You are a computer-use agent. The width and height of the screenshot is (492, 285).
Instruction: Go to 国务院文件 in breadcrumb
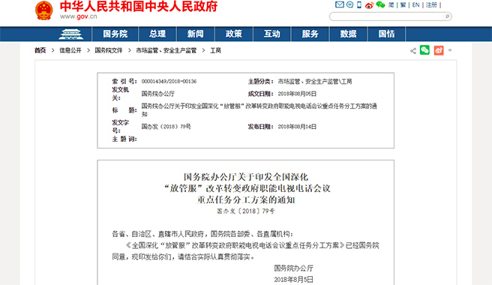[109, 50]
